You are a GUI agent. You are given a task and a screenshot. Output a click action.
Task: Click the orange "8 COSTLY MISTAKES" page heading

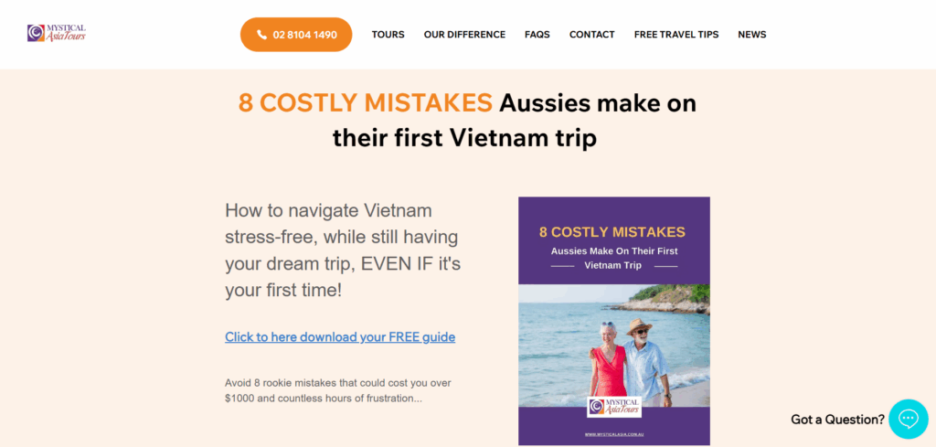tap(366, 102)
